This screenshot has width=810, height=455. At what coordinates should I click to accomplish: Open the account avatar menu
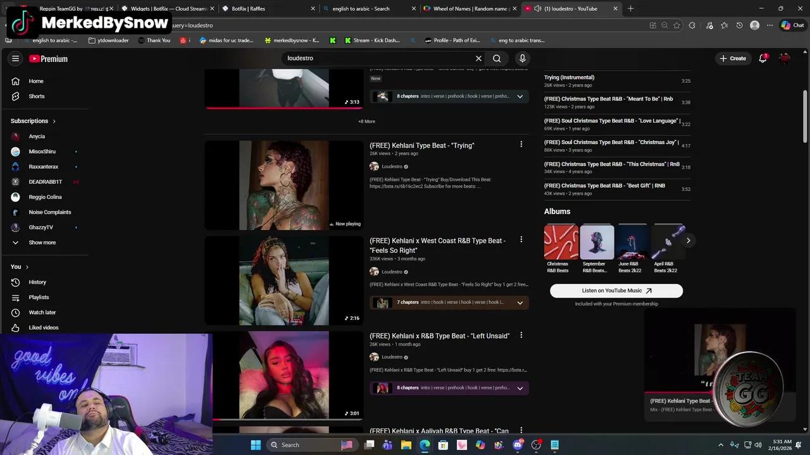tap(785, 58)
